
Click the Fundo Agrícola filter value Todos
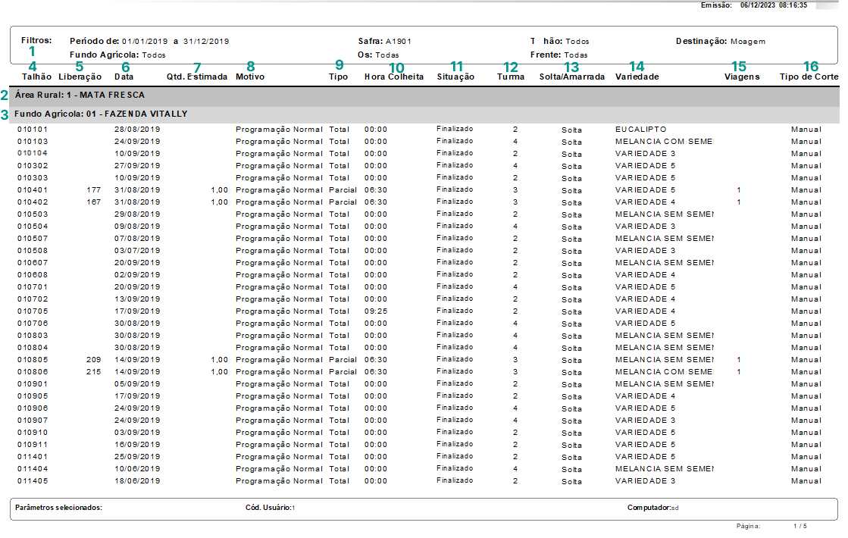(x=154, y=55)
